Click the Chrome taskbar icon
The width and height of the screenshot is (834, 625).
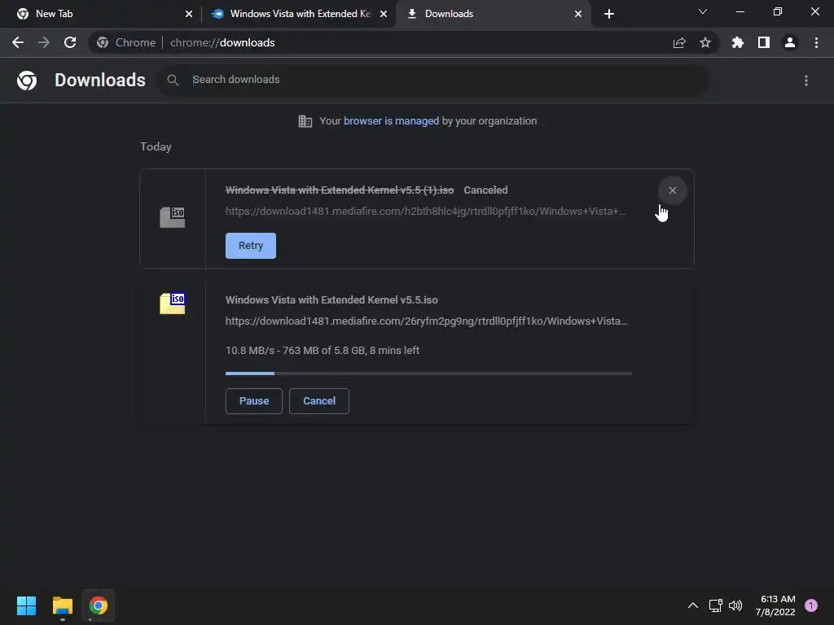(x=99, y=605)
